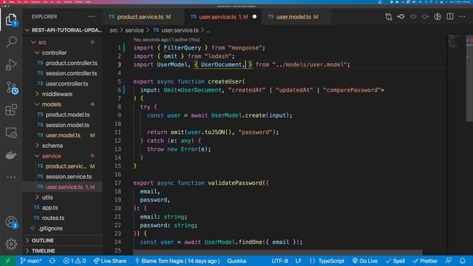The height and width of the screenshot is (266, 473).
Task: Expand the OUTLINE section
Action: (64, 240)
